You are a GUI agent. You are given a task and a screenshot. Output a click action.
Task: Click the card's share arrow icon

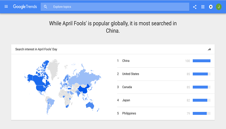(x=209, y=49)
